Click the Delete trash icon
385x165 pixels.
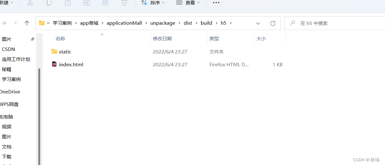point(124,3)
